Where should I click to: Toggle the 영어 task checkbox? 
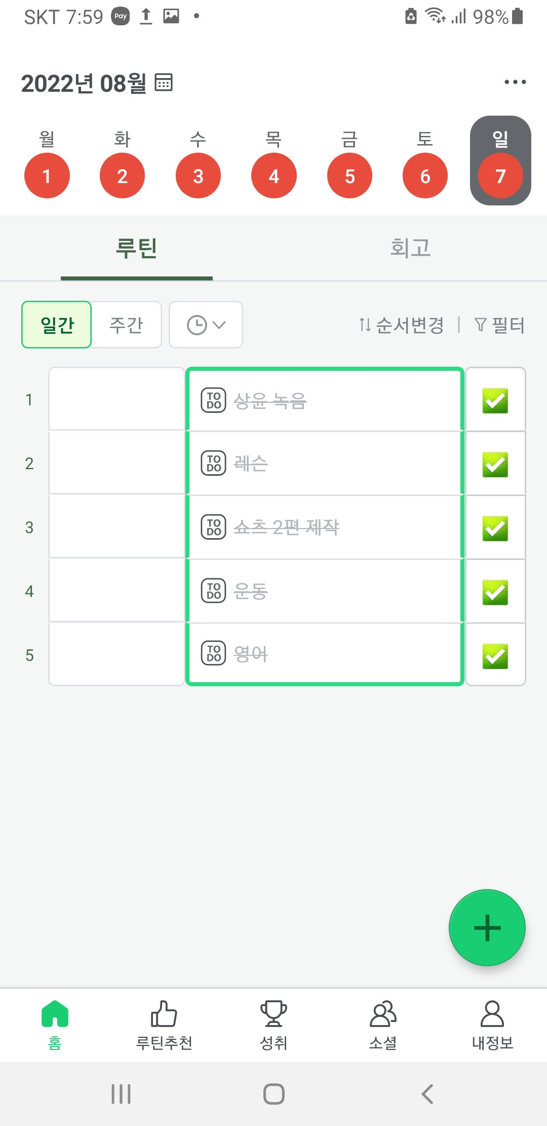[495, 656]
